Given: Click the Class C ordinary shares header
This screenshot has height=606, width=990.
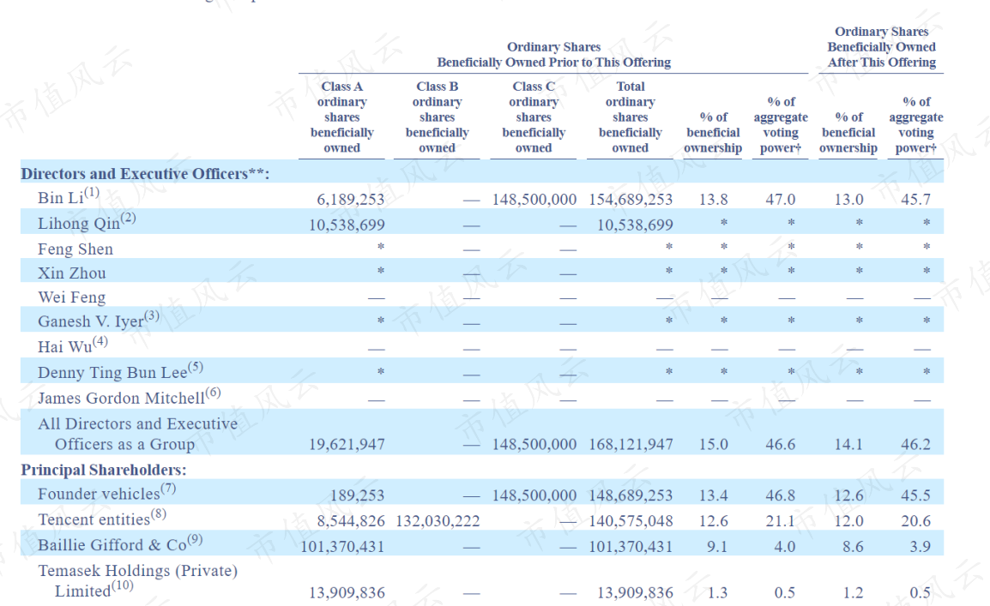Looking at the screenshot, I should [x=534, y=117].
